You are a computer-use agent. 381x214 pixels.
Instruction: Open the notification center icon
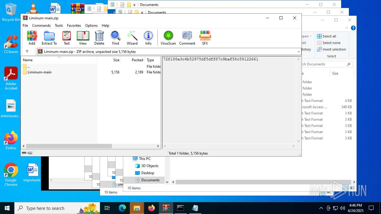pos(371,208)
